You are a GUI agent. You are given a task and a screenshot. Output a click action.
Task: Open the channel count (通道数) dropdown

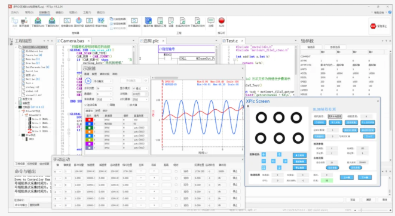pyautogui.click(x=105, y=94)
